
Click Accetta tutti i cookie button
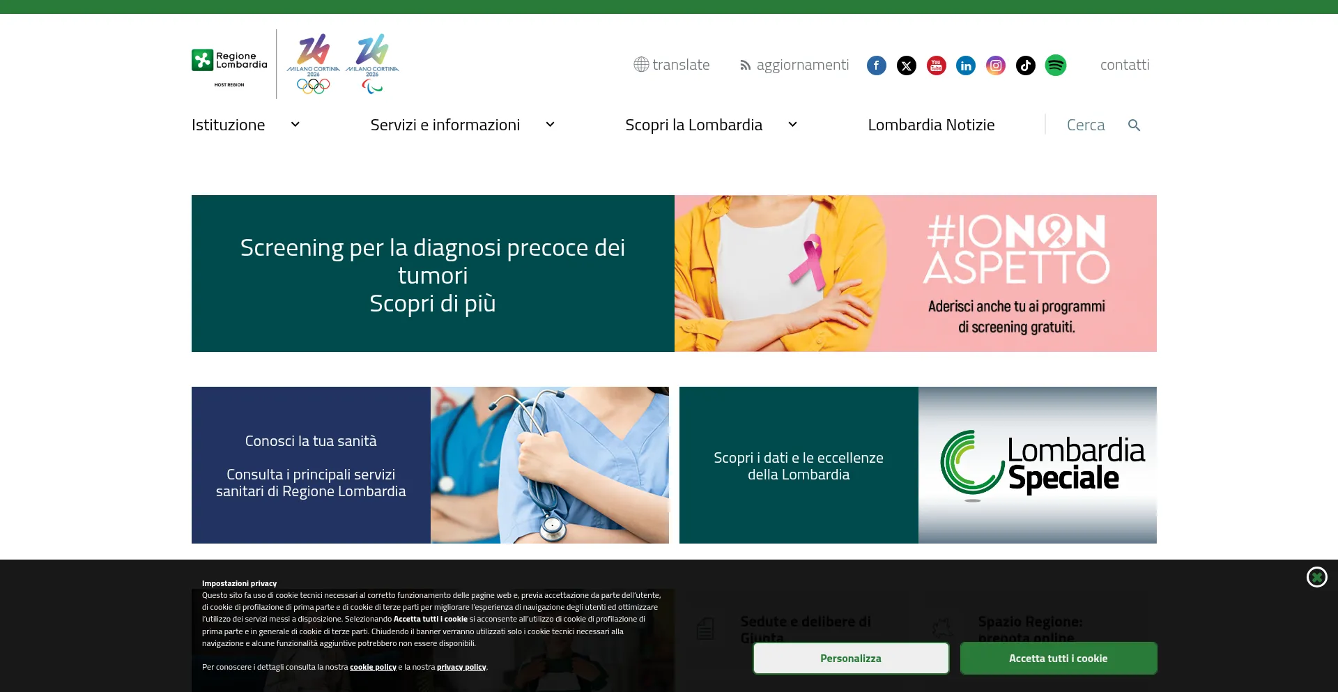pyautogui.click(x=1059, y=658)
